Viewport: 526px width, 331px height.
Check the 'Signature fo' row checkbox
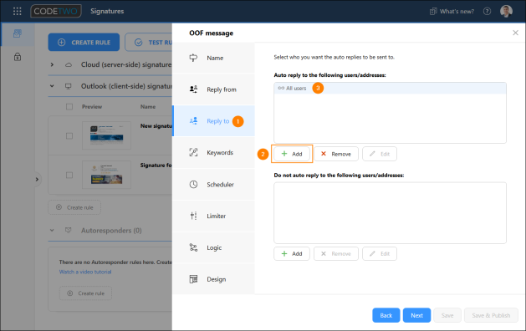click(69, 175)
